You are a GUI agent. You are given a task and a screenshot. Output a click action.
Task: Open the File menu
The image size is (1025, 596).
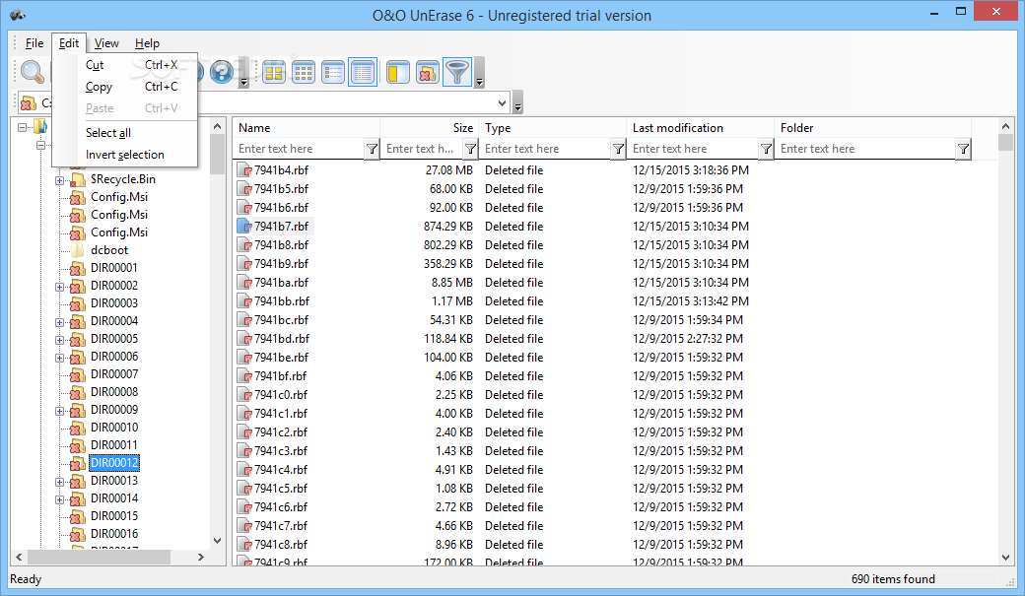34,43
